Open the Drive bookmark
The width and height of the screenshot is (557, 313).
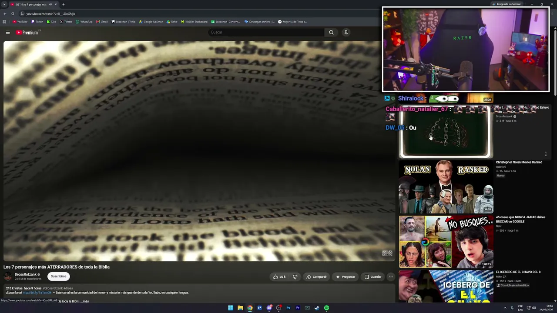point(172,22)
